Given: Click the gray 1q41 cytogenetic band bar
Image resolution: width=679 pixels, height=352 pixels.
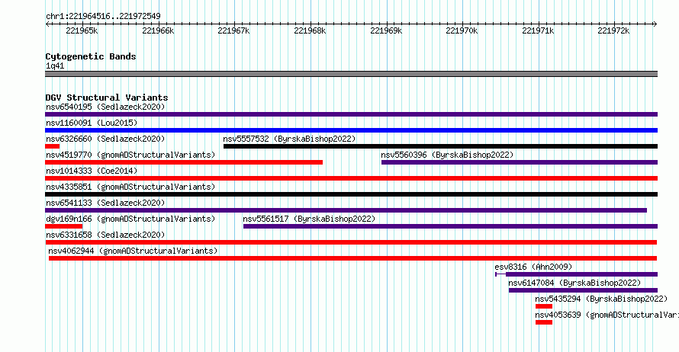Looking at the screenshot, I should (x=351, y=74).
